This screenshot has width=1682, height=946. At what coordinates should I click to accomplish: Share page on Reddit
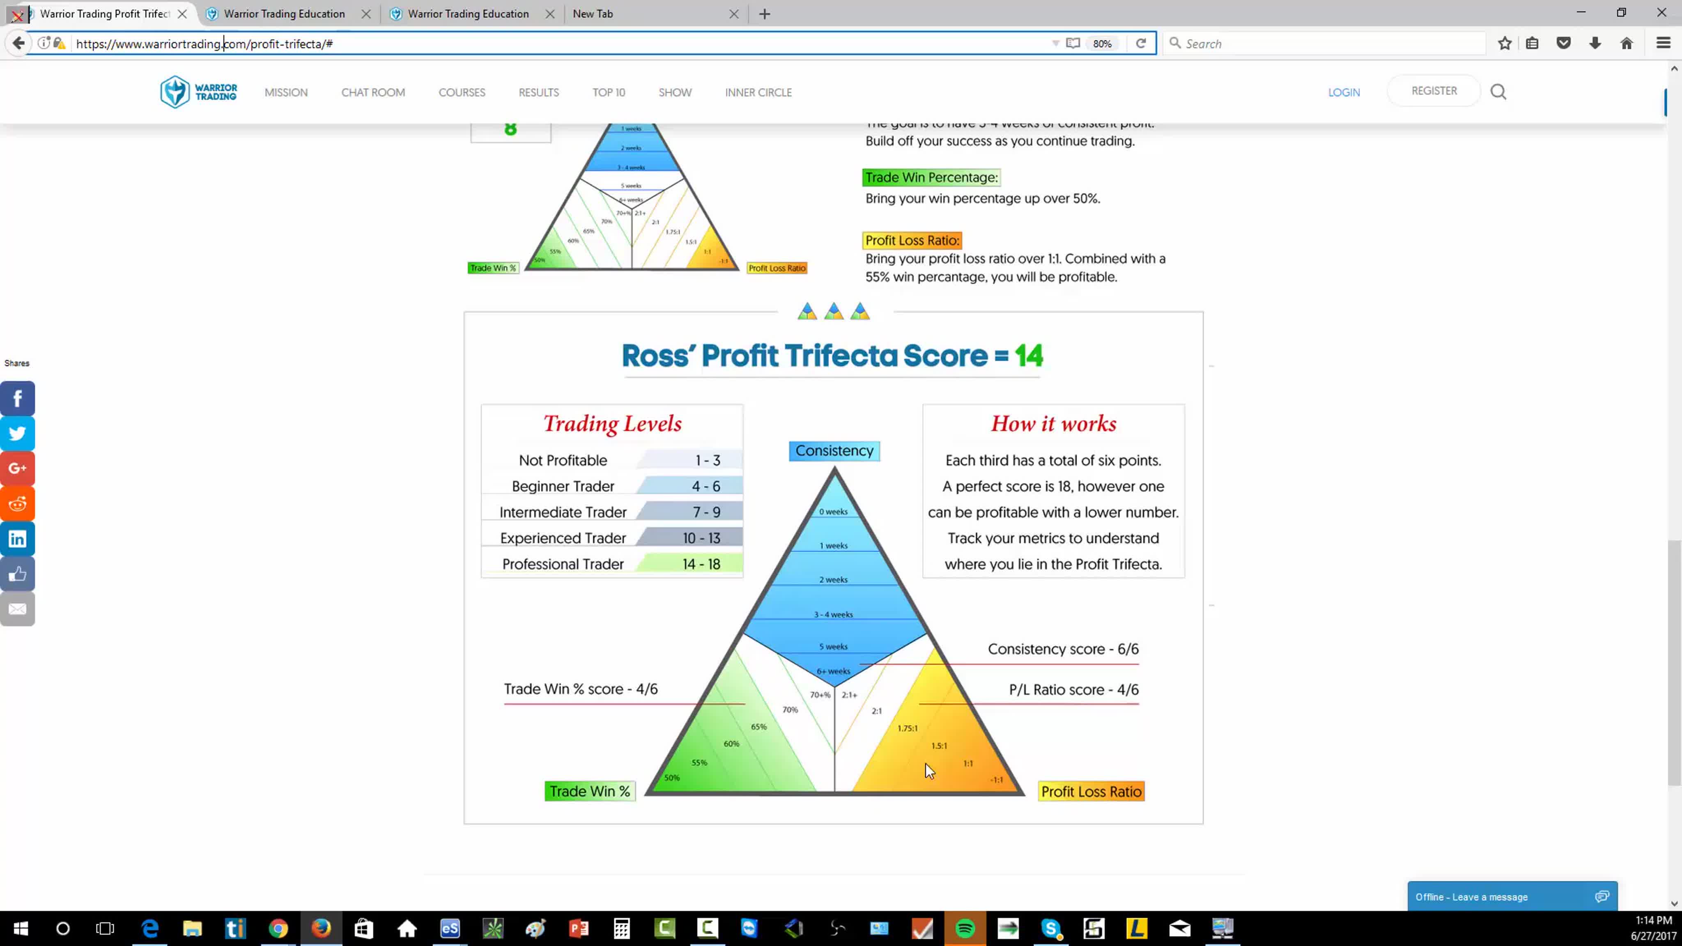tap(18, 503)
